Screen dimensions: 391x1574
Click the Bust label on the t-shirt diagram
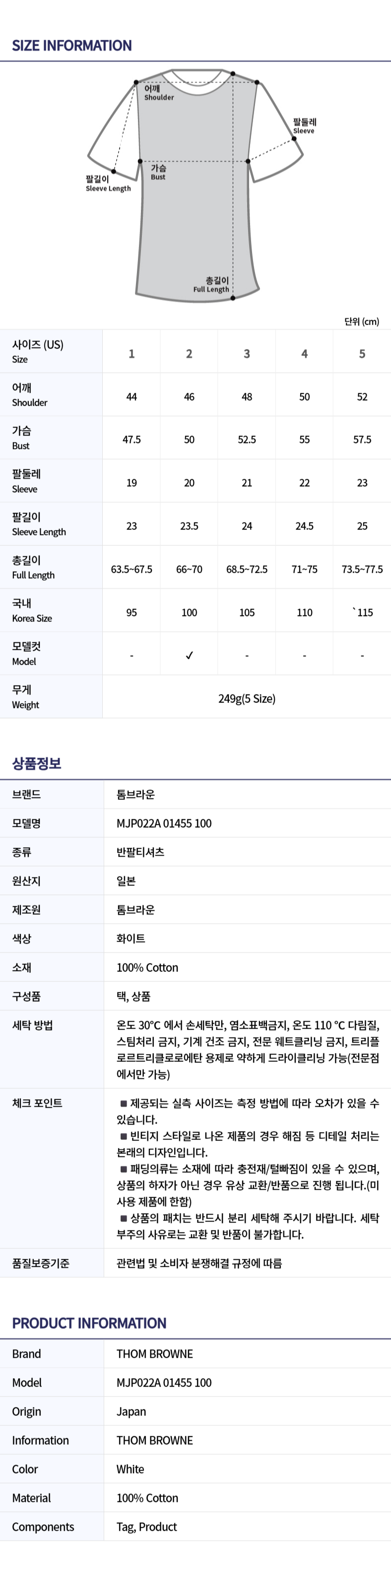158,173
